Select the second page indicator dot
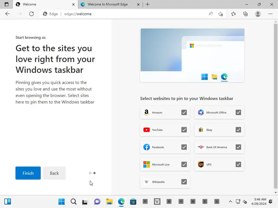 pos(94,173)
